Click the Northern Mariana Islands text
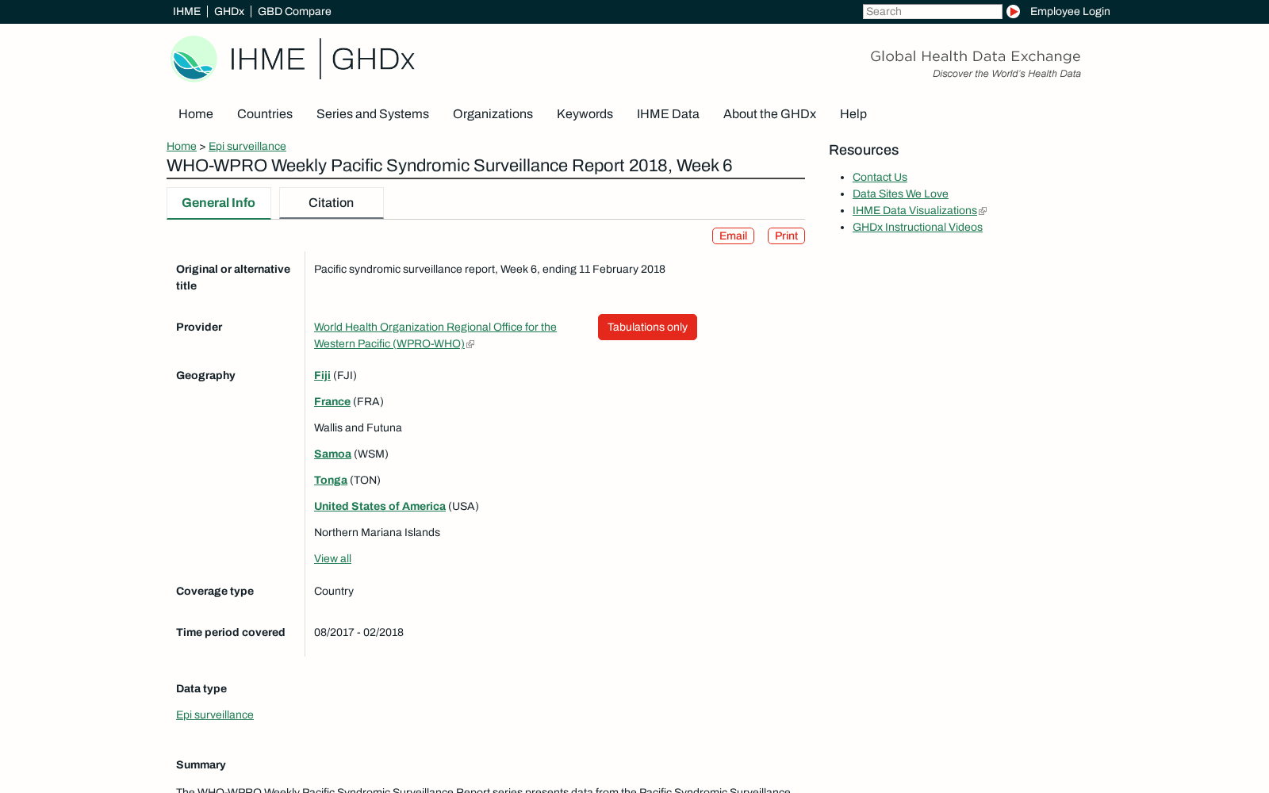1269x793 pixels. coord(377,532)
